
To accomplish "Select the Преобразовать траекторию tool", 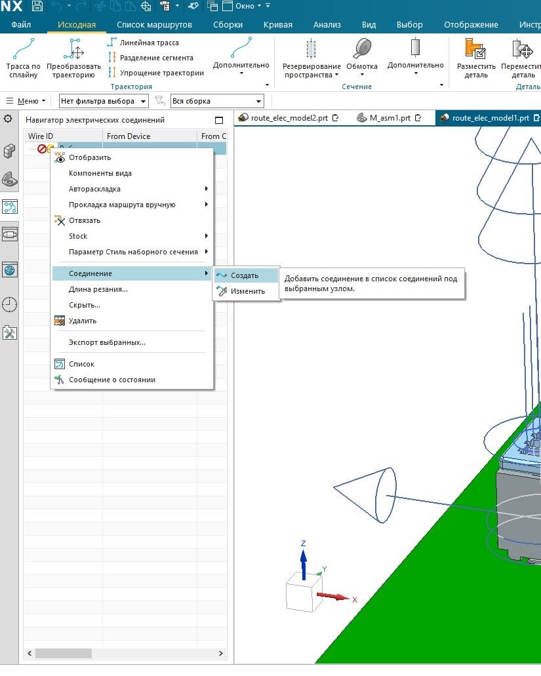I will (73, 58).
